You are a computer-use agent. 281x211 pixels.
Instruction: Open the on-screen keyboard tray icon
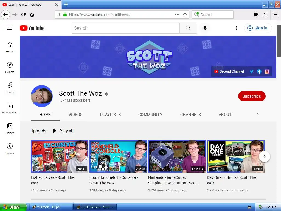(249, 207)
